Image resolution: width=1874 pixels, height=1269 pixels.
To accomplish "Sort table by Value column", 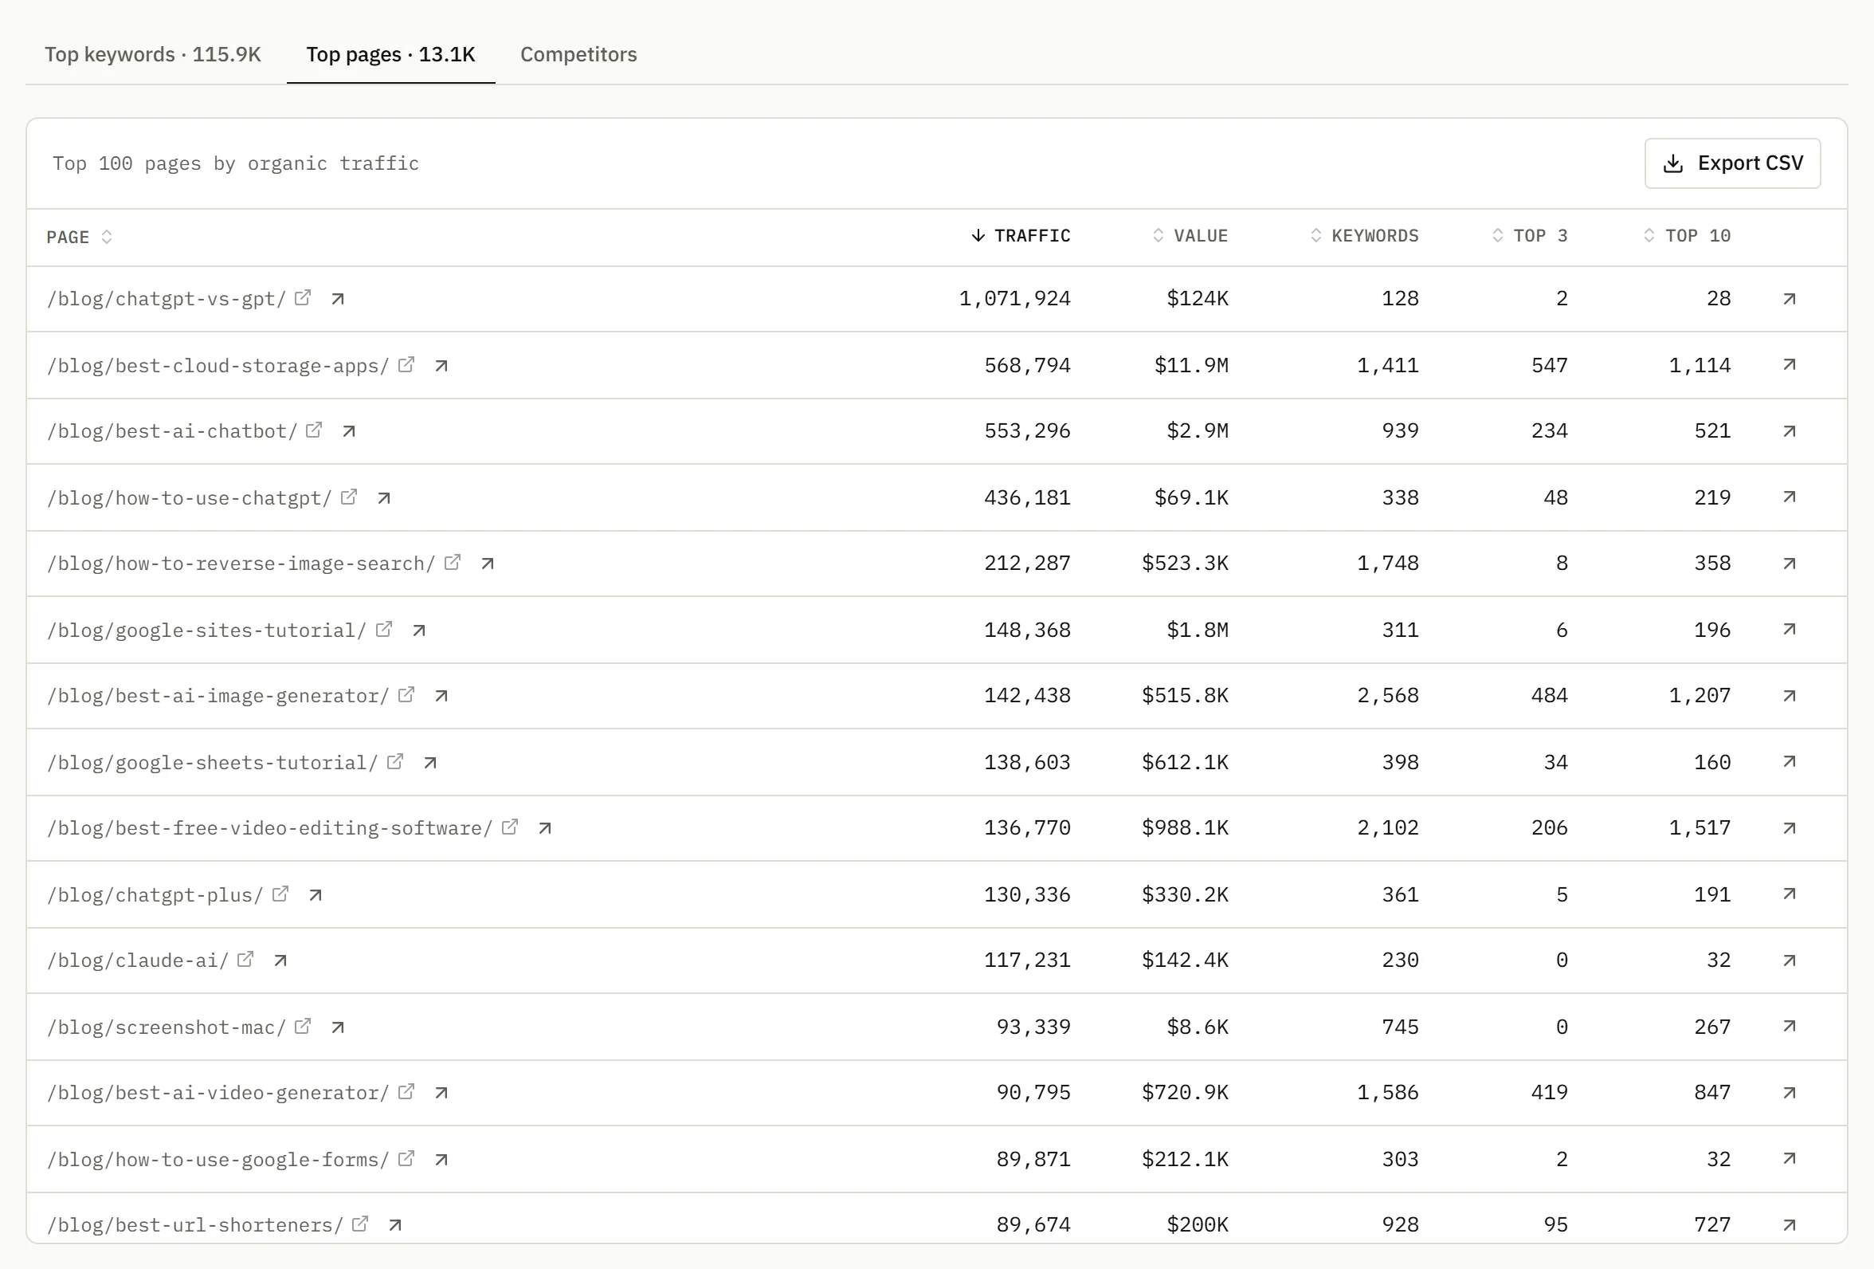I will pyautogui.click(x=1190, y=236).
